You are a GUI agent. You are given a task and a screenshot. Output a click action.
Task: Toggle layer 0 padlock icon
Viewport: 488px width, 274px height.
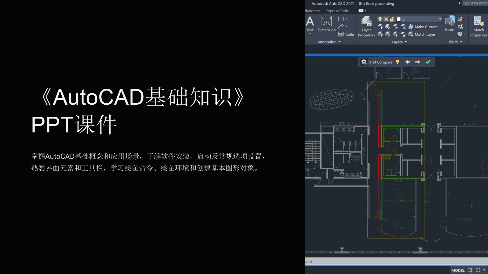click(x=392, y=19)
